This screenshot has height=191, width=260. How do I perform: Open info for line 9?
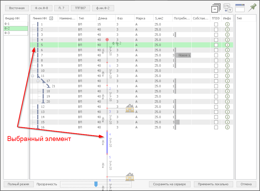pyautogui.click(x=227, y=65)
